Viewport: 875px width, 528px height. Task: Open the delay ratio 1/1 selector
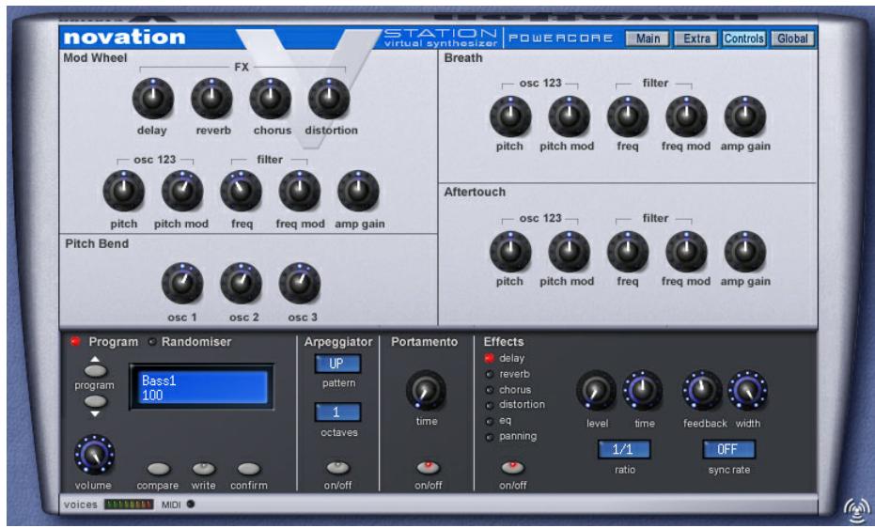[x=624, y=449]
